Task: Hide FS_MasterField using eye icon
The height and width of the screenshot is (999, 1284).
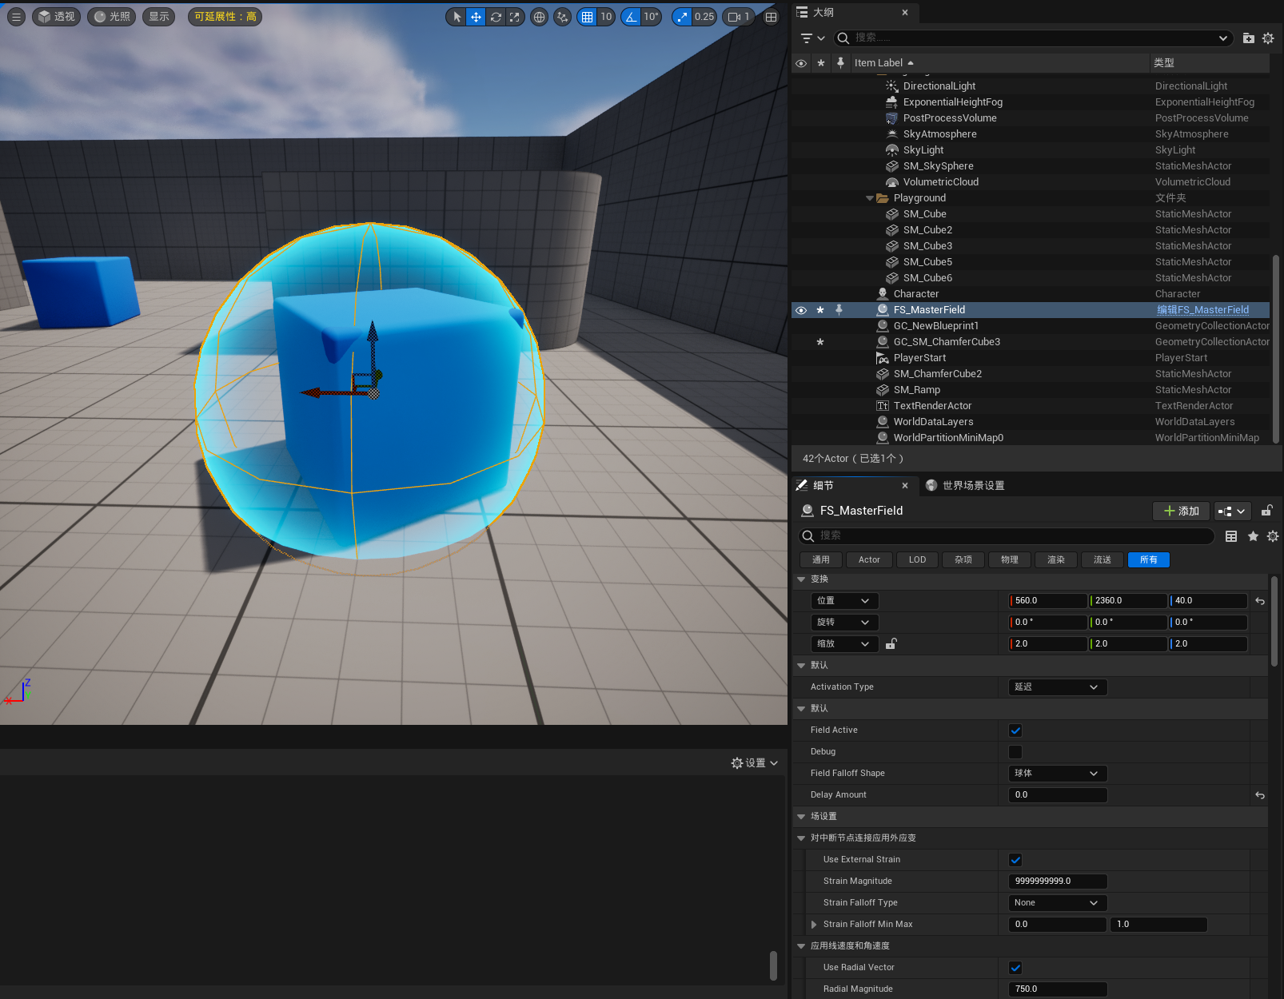Action: coord(800,310)
